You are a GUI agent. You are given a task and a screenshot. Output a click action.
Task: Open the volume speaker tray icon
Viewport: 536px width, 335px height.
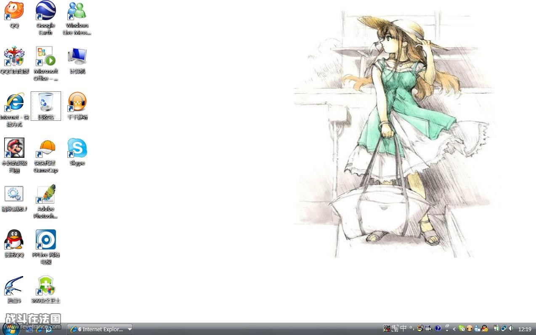(x=511, y=328)
